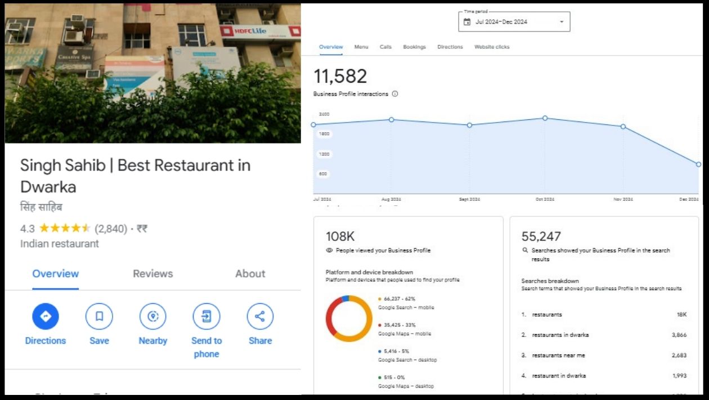
Task: Open the Menu insights tab
Action: coord(361,47)
